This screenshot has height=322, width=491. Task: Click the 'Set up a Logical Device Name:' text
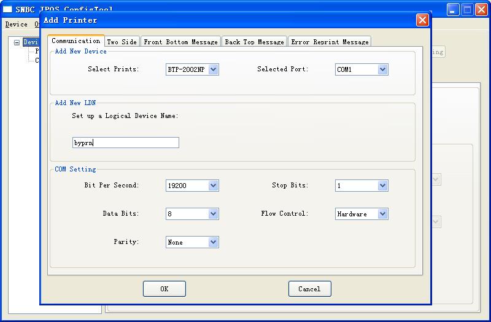[x=125, y=116]
